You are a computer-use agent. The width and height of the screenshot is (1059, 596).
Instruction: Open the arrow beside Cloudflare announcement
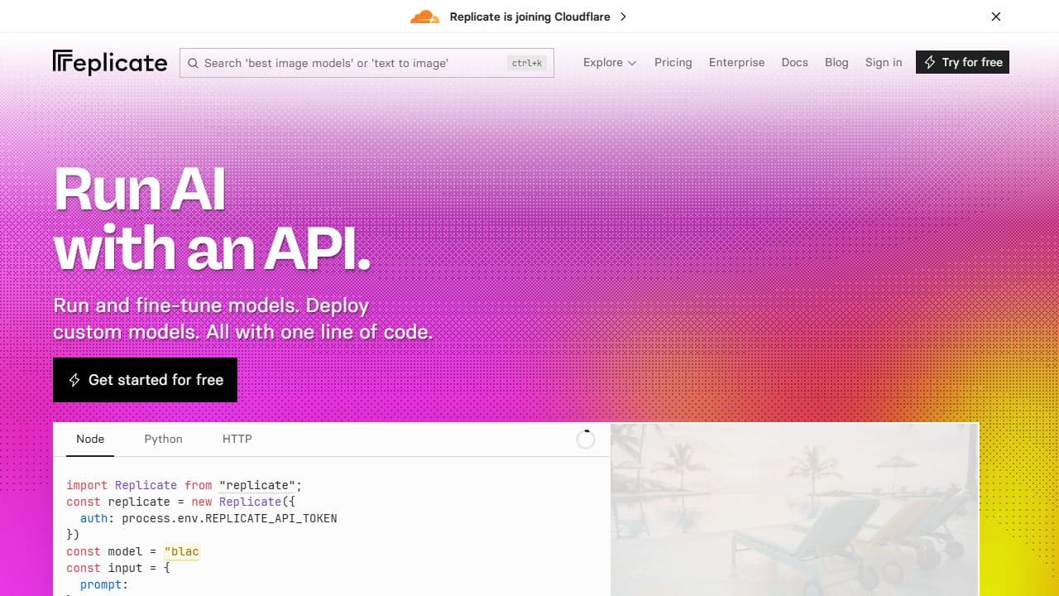(x=623, y=17)
